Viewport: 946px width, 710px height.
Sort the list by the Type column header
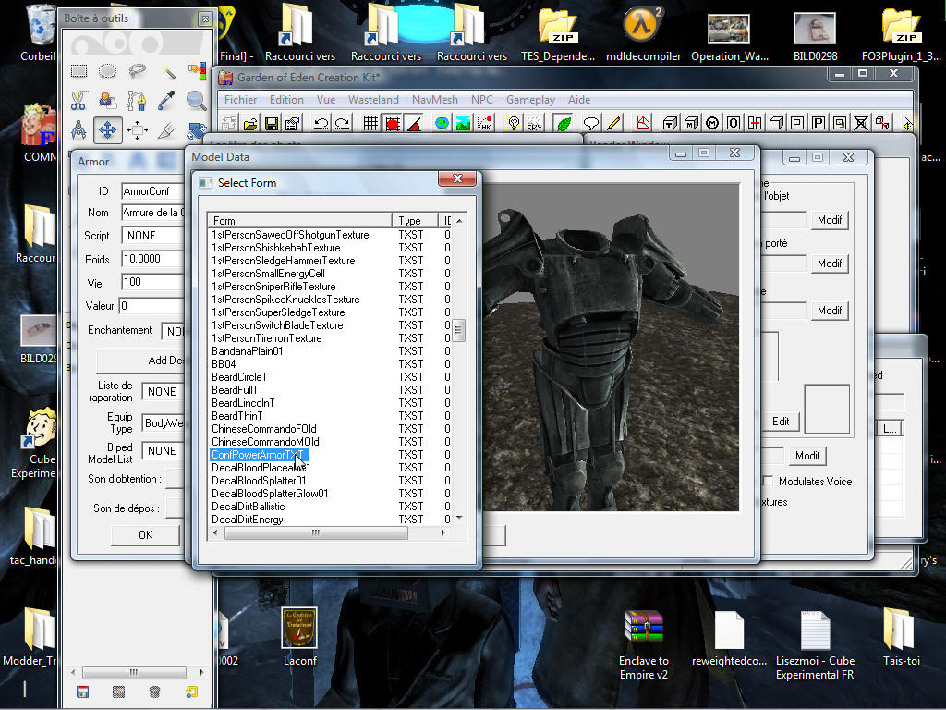(x=415, y=220)
